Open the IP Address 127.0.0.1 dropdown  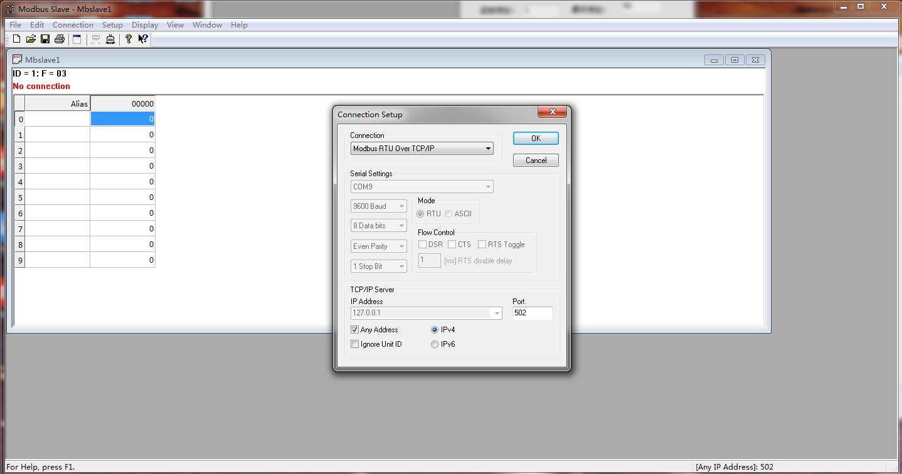click(427, 313)
